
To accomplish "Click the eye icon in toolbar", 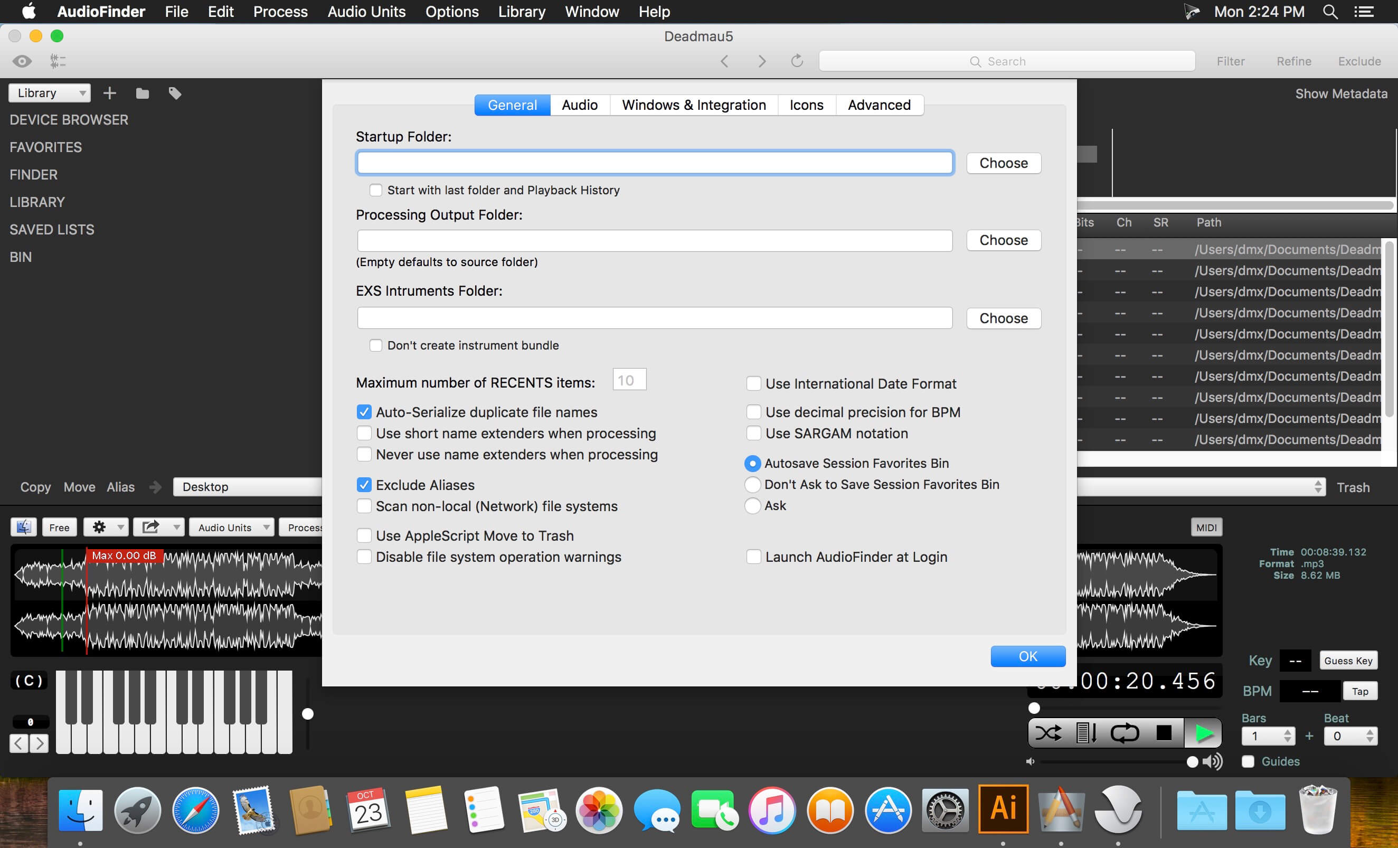I will [22, 61].
